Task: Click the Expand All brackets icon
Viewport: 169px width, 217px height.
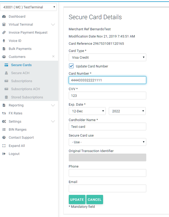Action: pyautogui.click(x=4, y=146)
